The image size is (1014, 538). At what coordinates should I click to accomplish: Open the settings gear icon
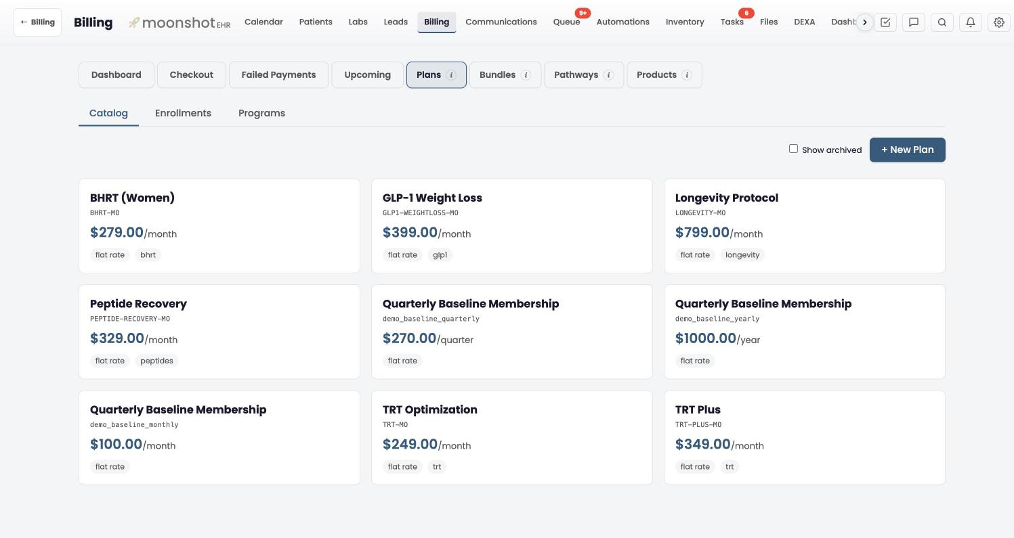[x=999, y=22]
